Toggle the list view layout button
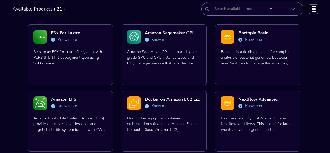Screen dimensions: 330x153 tap(313, 9)
